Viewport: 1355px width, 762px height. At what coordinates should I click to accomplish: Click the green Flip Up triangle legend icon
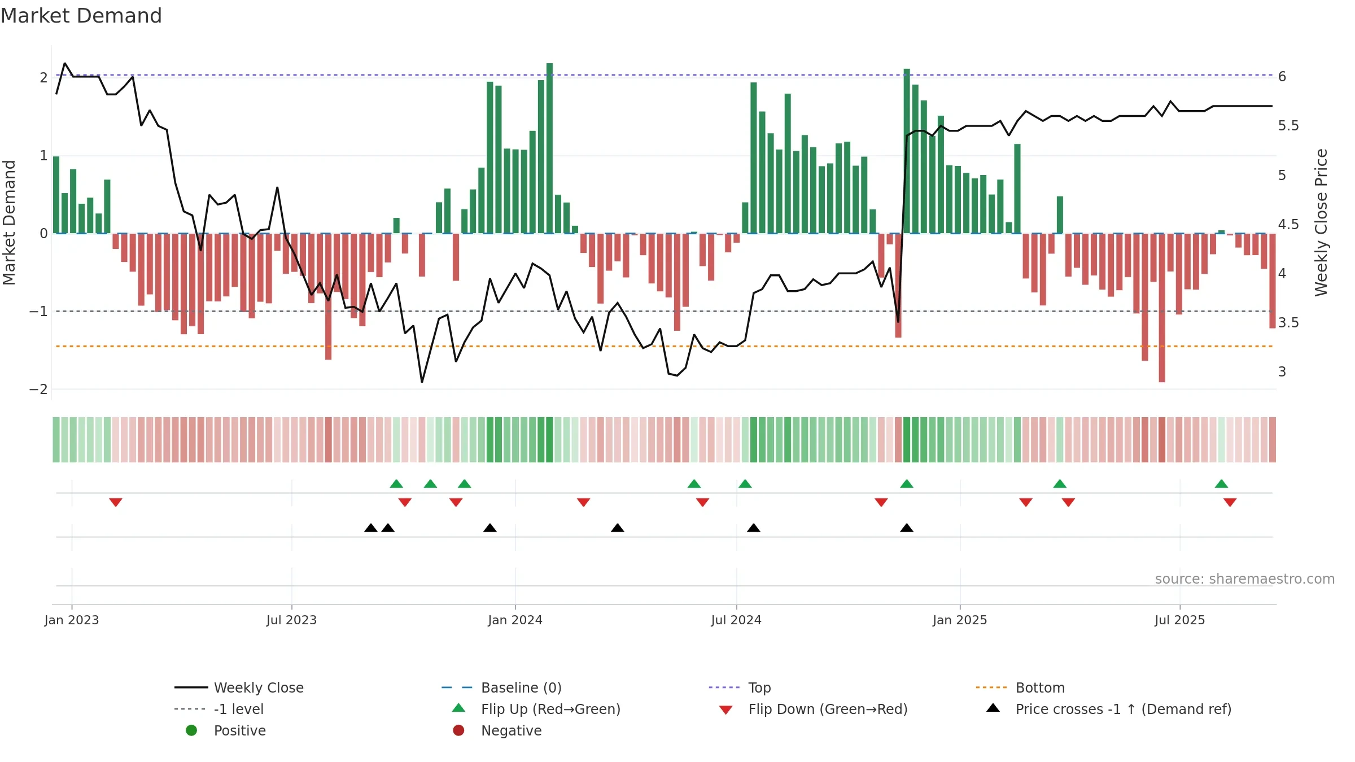pyautogui.click(x=459, y=708)
